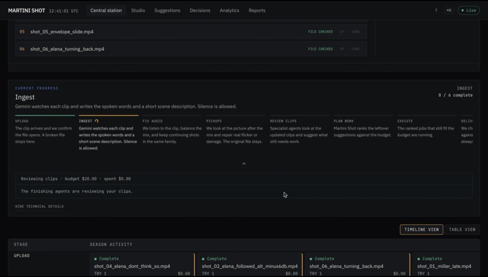Open shot_06_elena_turning_back.mp4 card in timeline
This screenshot has width=488, height=277.
tap(357, 265)
